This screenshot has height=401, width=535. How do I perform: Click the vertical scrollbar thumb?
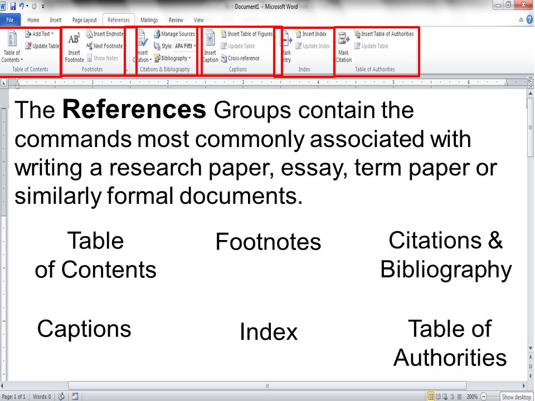(x=531, y=128)
